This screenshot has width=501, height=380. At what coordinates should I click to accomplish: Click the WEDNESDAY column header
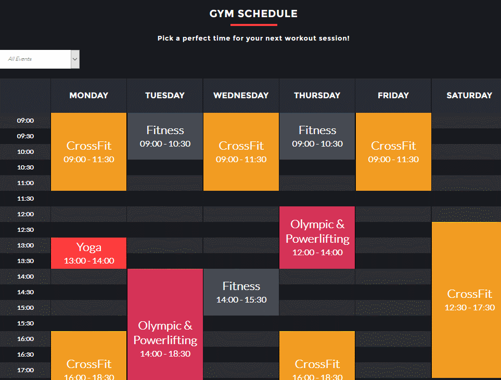(241, 96)
